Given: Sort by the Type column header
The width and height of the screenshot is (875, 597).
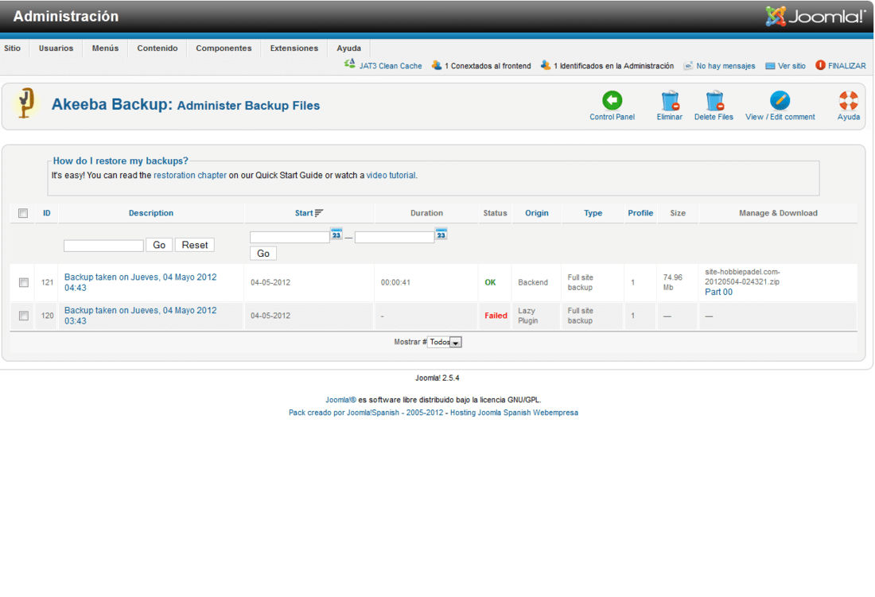Looking at the screenshot, I should [x=593, y=213].
